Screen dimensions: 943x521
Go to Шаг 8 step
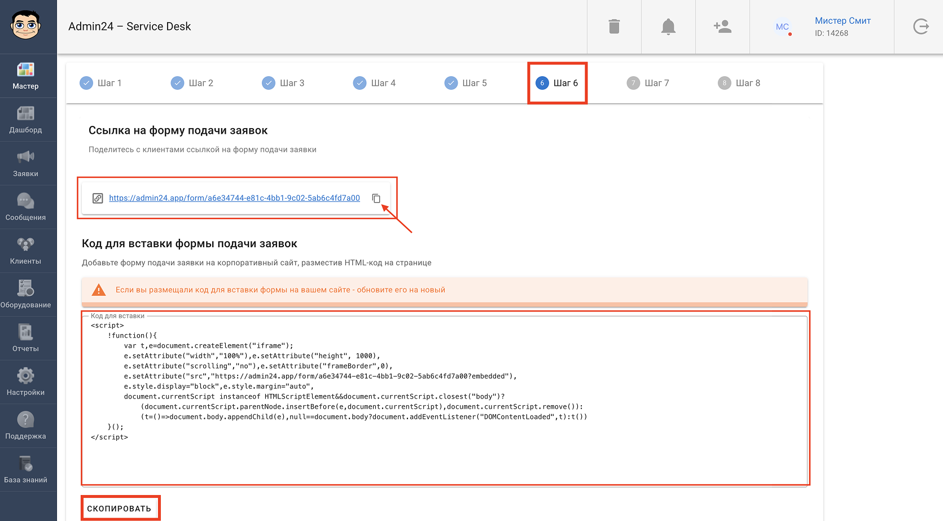(739, 83)
